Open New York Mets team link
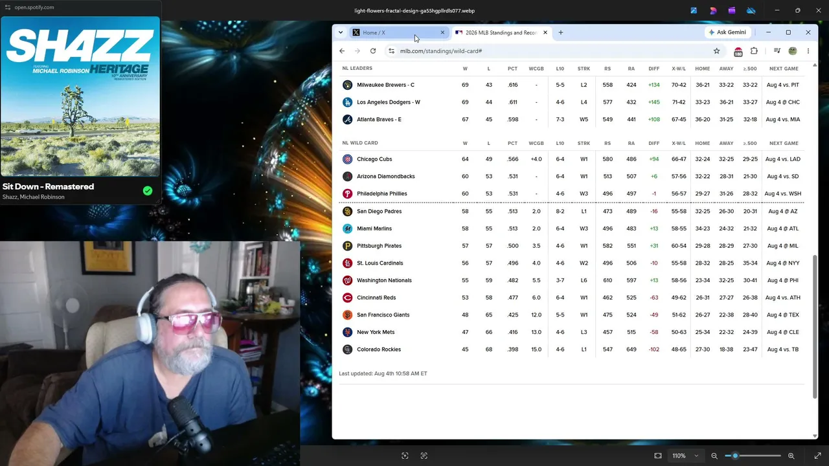 pyautogui.click(x=376, y=332)
